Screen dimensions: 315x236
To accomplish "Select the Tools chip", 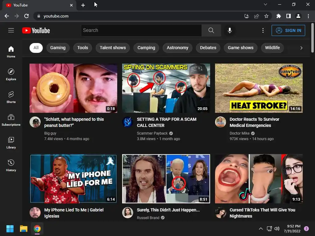I will 82,48.
